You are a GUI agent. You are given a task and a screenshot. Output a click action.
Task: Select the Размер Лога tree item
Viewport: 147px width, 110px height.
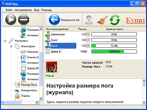point(29,85)
